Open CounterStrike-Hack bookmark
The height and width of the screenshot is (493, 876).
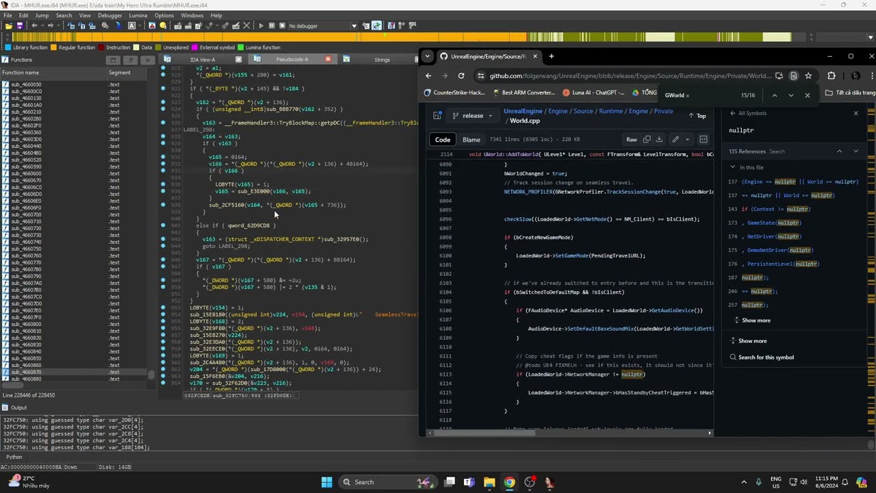(x=454, y=92)
